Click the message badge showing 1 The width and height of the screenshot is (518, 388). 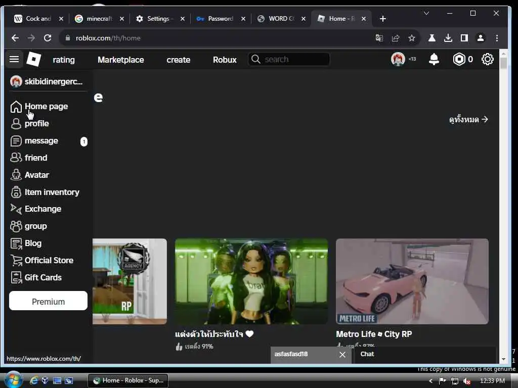tap(84, 141)
